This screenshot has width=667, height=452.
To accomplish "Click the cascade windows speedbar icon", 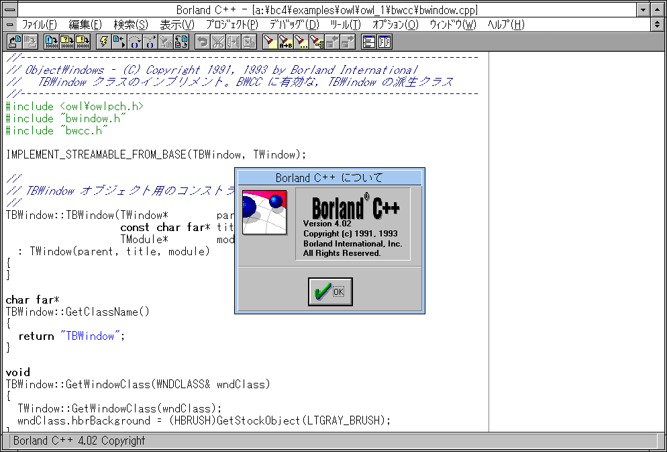I will pos(369,41).
